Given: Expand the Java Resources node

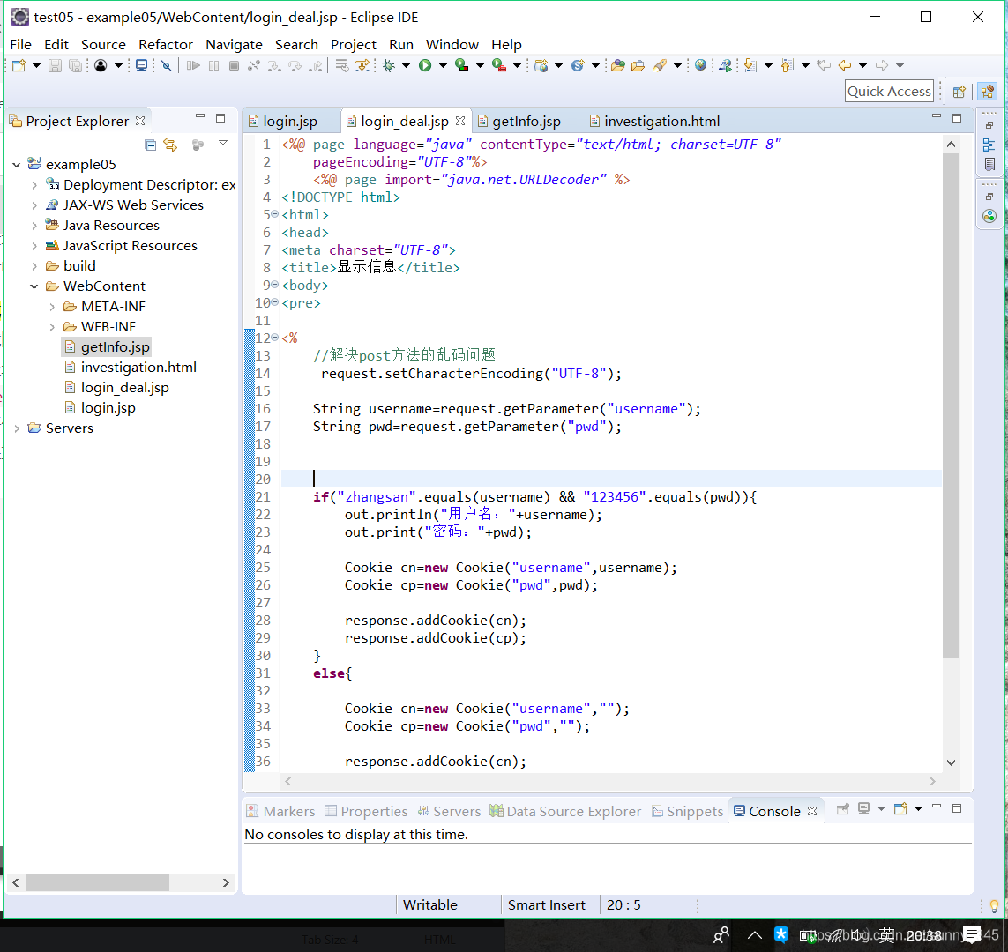Looking at the screenshot, I should click(x=34, y=226).
